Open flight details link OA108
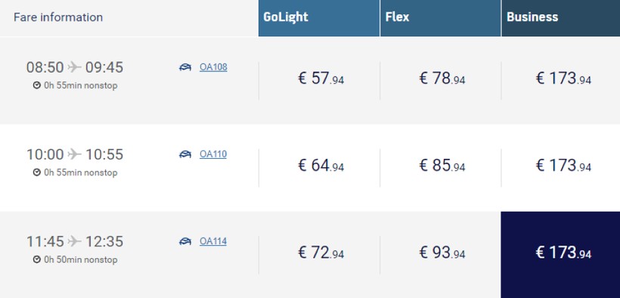Image resolution: width=620 pixels, height=298 pixels. click(213, 67)
